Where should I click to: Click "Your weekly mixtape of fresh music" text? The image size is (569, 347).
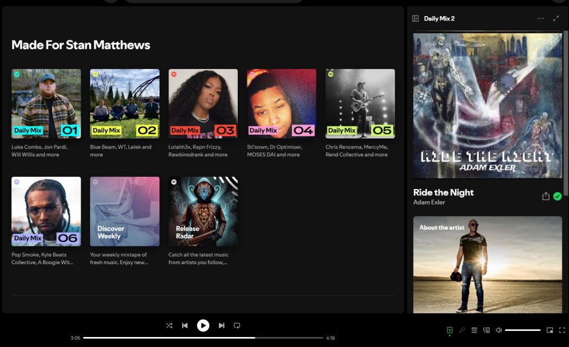click(x=119, y=259)
